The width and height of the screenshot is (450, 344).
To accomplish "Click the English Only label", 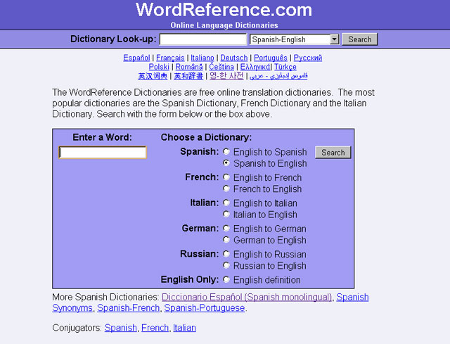I will point(190,279).
